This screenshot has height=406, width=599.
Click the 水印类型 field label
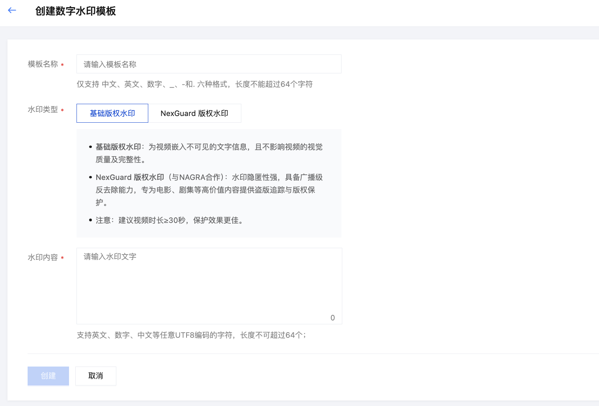pos(43,109)
